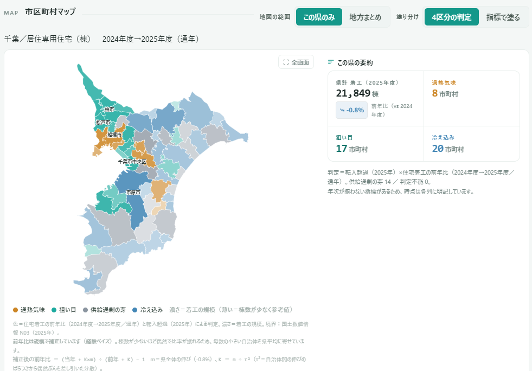Click the 21,849 棟 prefecture total value
Viewport: 532px width, 371px height.
357,93
